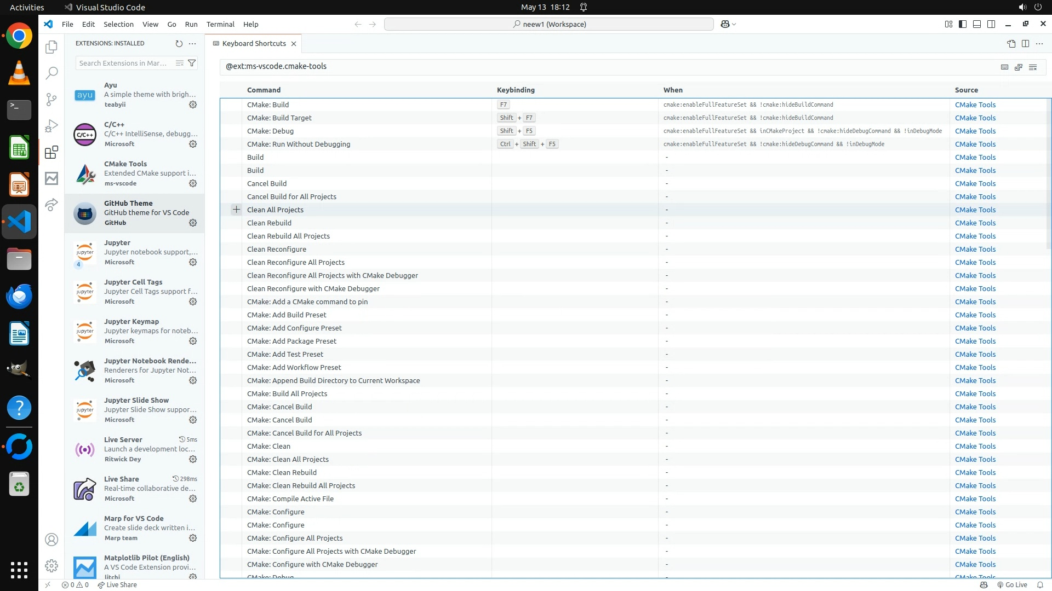Click the add keybinding plus icon for Clean All Projects

(x=236, y=210)
